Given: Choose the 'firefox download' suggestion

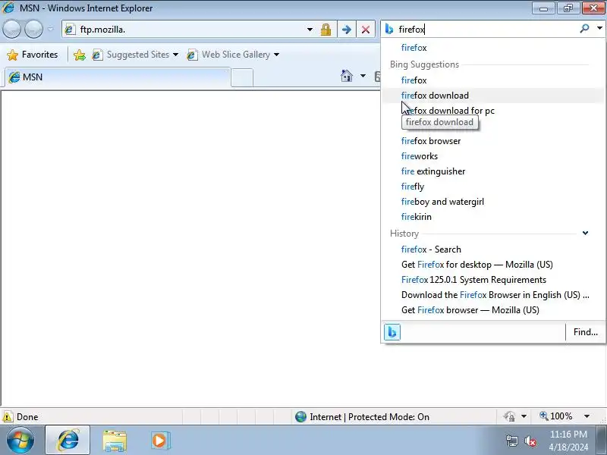Looking at the screenshot, I should pos(493,96).
